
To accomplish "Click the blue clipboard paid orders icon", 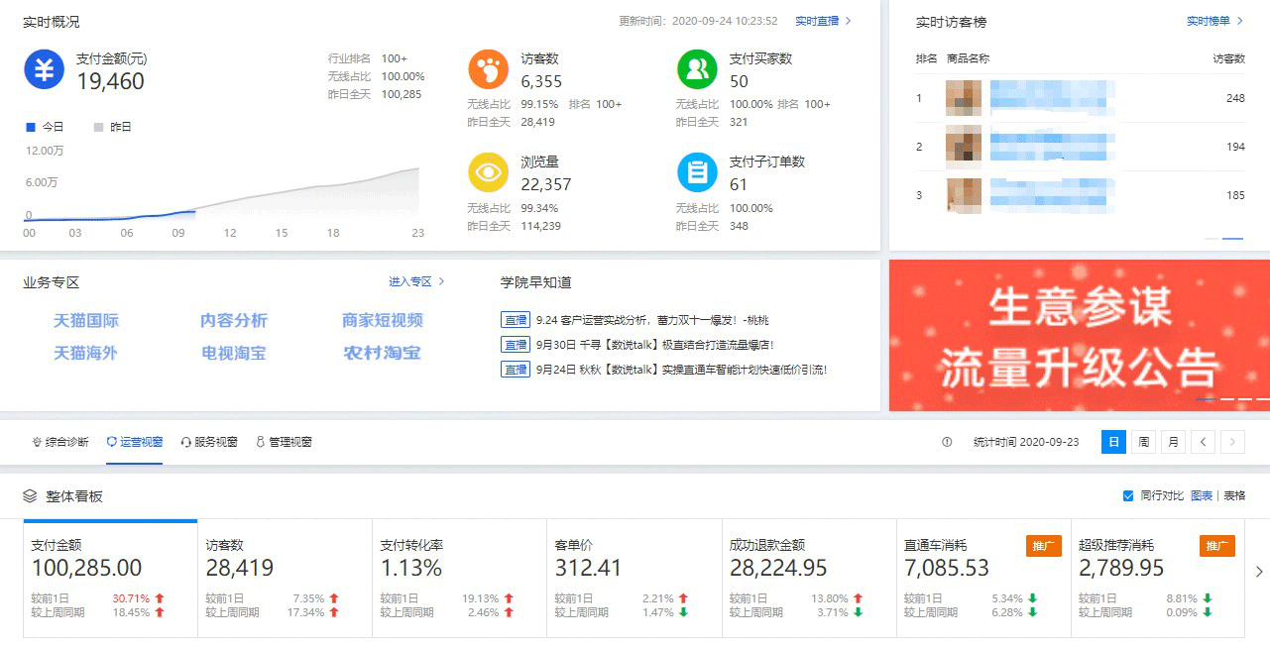I will [x=697, y=172].
